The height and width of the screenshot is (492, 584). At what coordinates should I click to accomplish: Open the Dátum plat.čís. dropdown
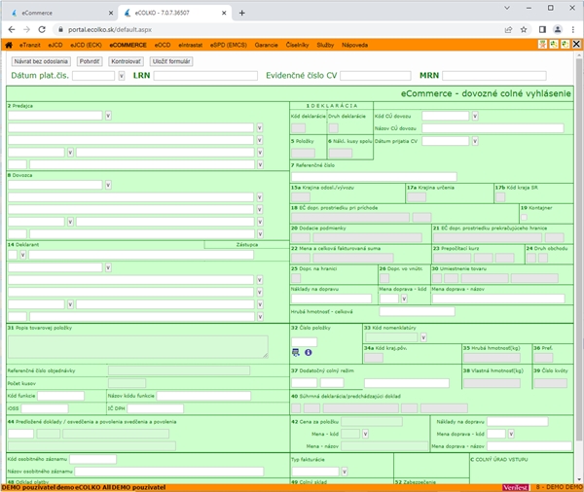[x=122, y=76]
